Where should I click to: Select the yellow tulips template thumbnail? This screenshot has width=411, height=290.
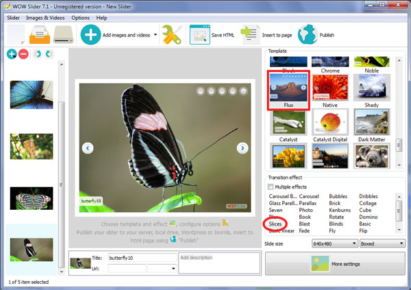click(288, 156)
